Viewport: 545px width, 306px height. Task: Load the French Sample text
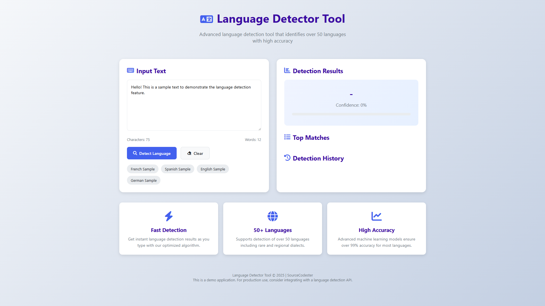click(x=143, y=169)
